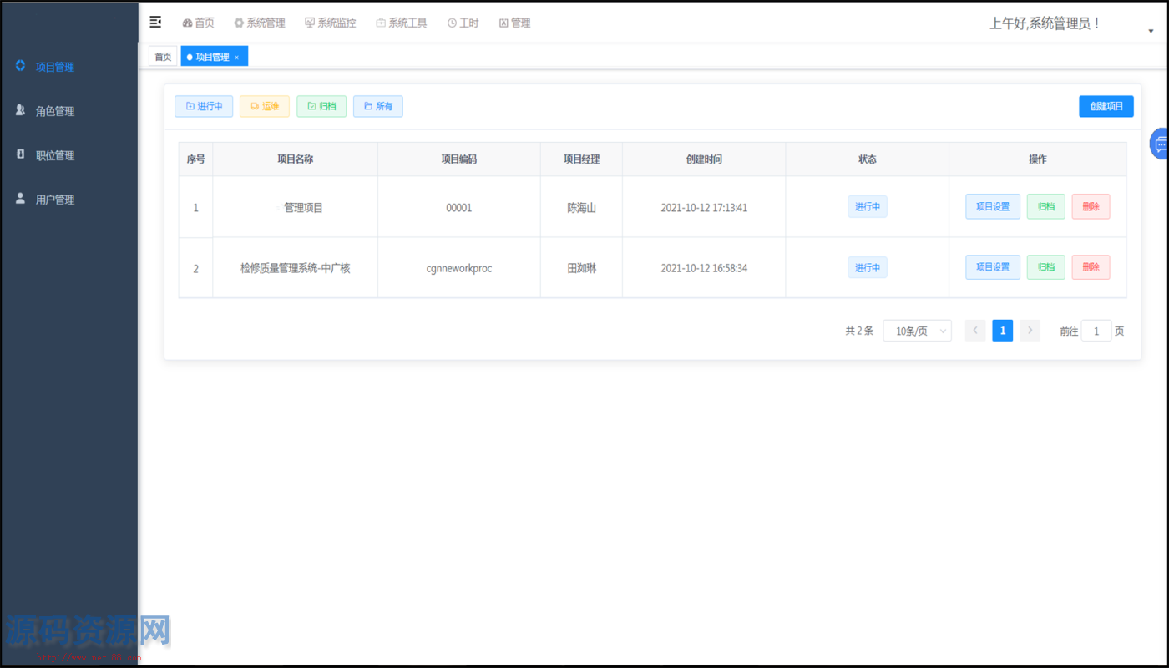This screenshot has width=1169, height=668.
Task: Close the 项目管理 page tab
Action: [x=236, y=58]
